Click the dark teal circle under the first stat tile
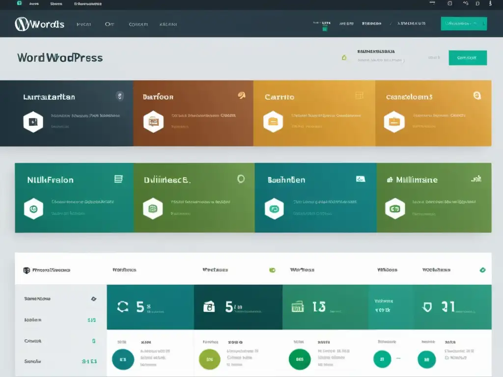Screen dimensions: 503x377 point(123,359)
